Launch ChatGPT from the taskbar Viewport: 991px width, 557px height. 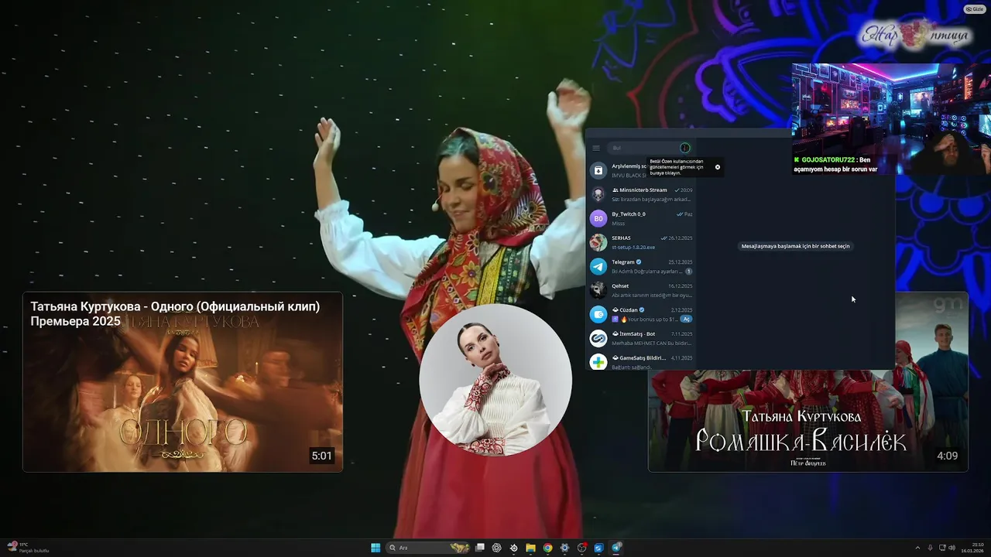pyautogui.click(x=496, y=548)
